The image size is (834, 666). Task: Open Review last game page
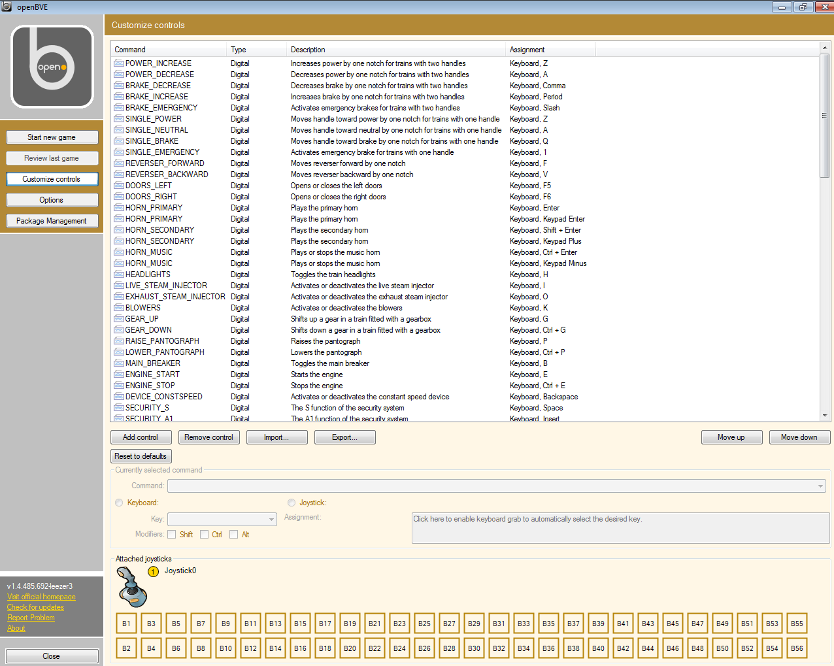click(52, 158)
